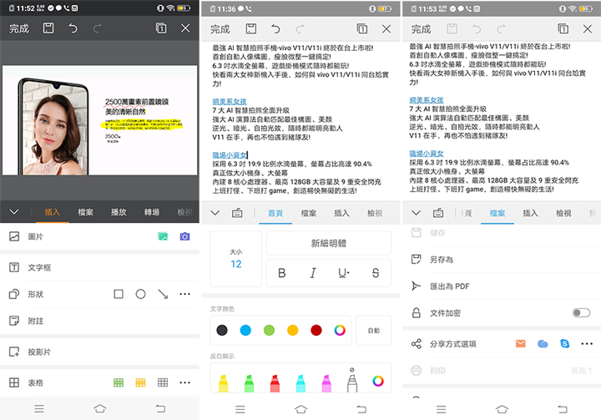Screen dimensions: 601x420
Task: Open the 職場小資女 link in the middle document
Action: click(230, 155)
